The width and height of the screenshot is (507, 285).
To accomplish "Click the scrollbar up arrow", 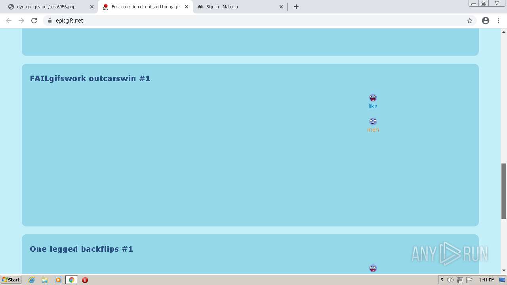I will pyautogui.click(x=504, y=32).
